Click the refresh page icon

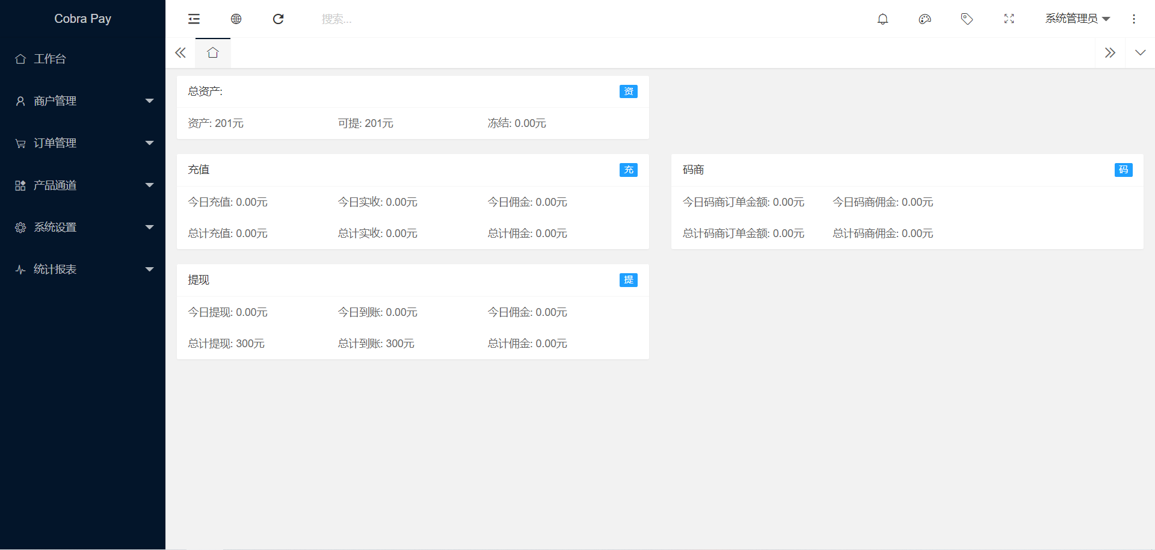coord(278,19)
